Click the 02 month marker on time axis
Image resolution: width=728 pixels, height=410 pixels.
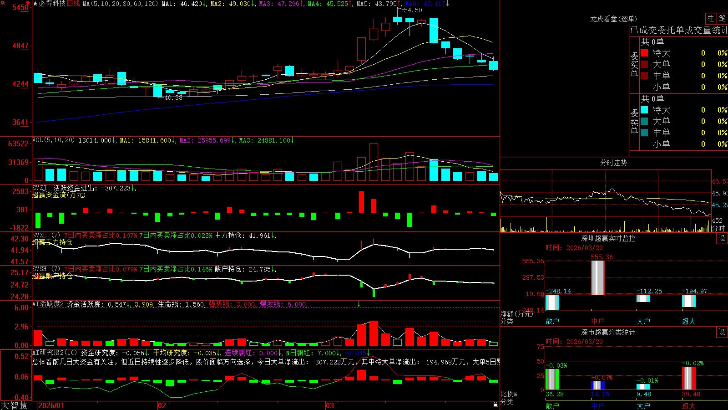tap(162, 405)
